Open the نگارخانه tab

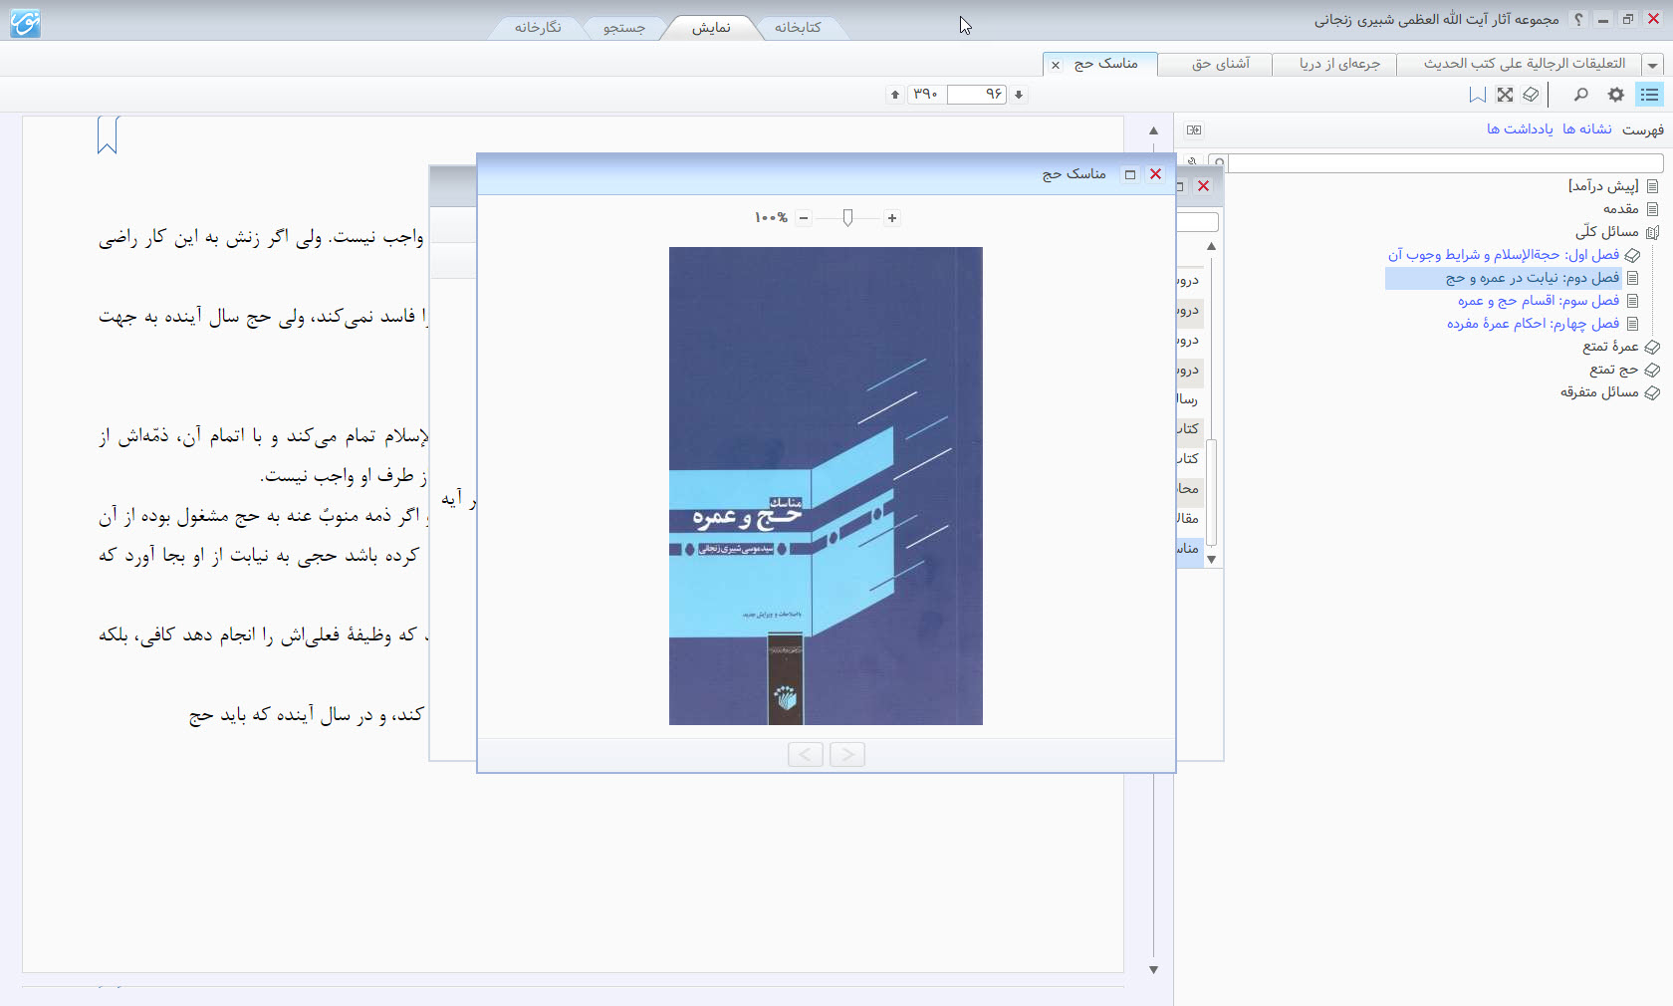coord(538,28)
